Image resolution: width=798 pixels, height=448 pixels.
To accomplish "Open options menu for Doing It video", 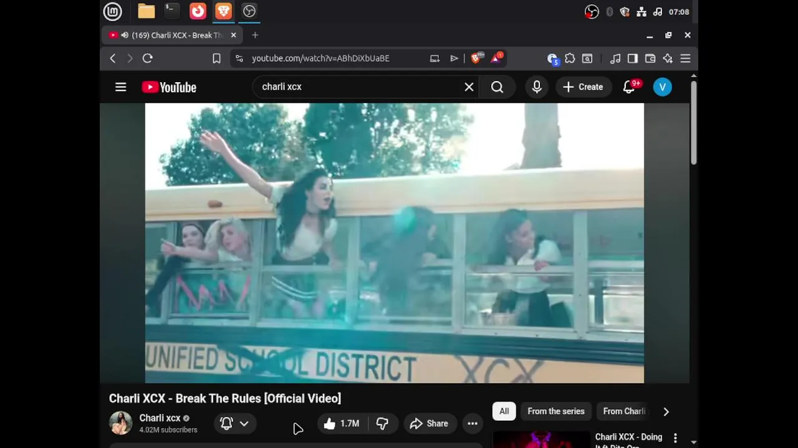I will [675, 438].
